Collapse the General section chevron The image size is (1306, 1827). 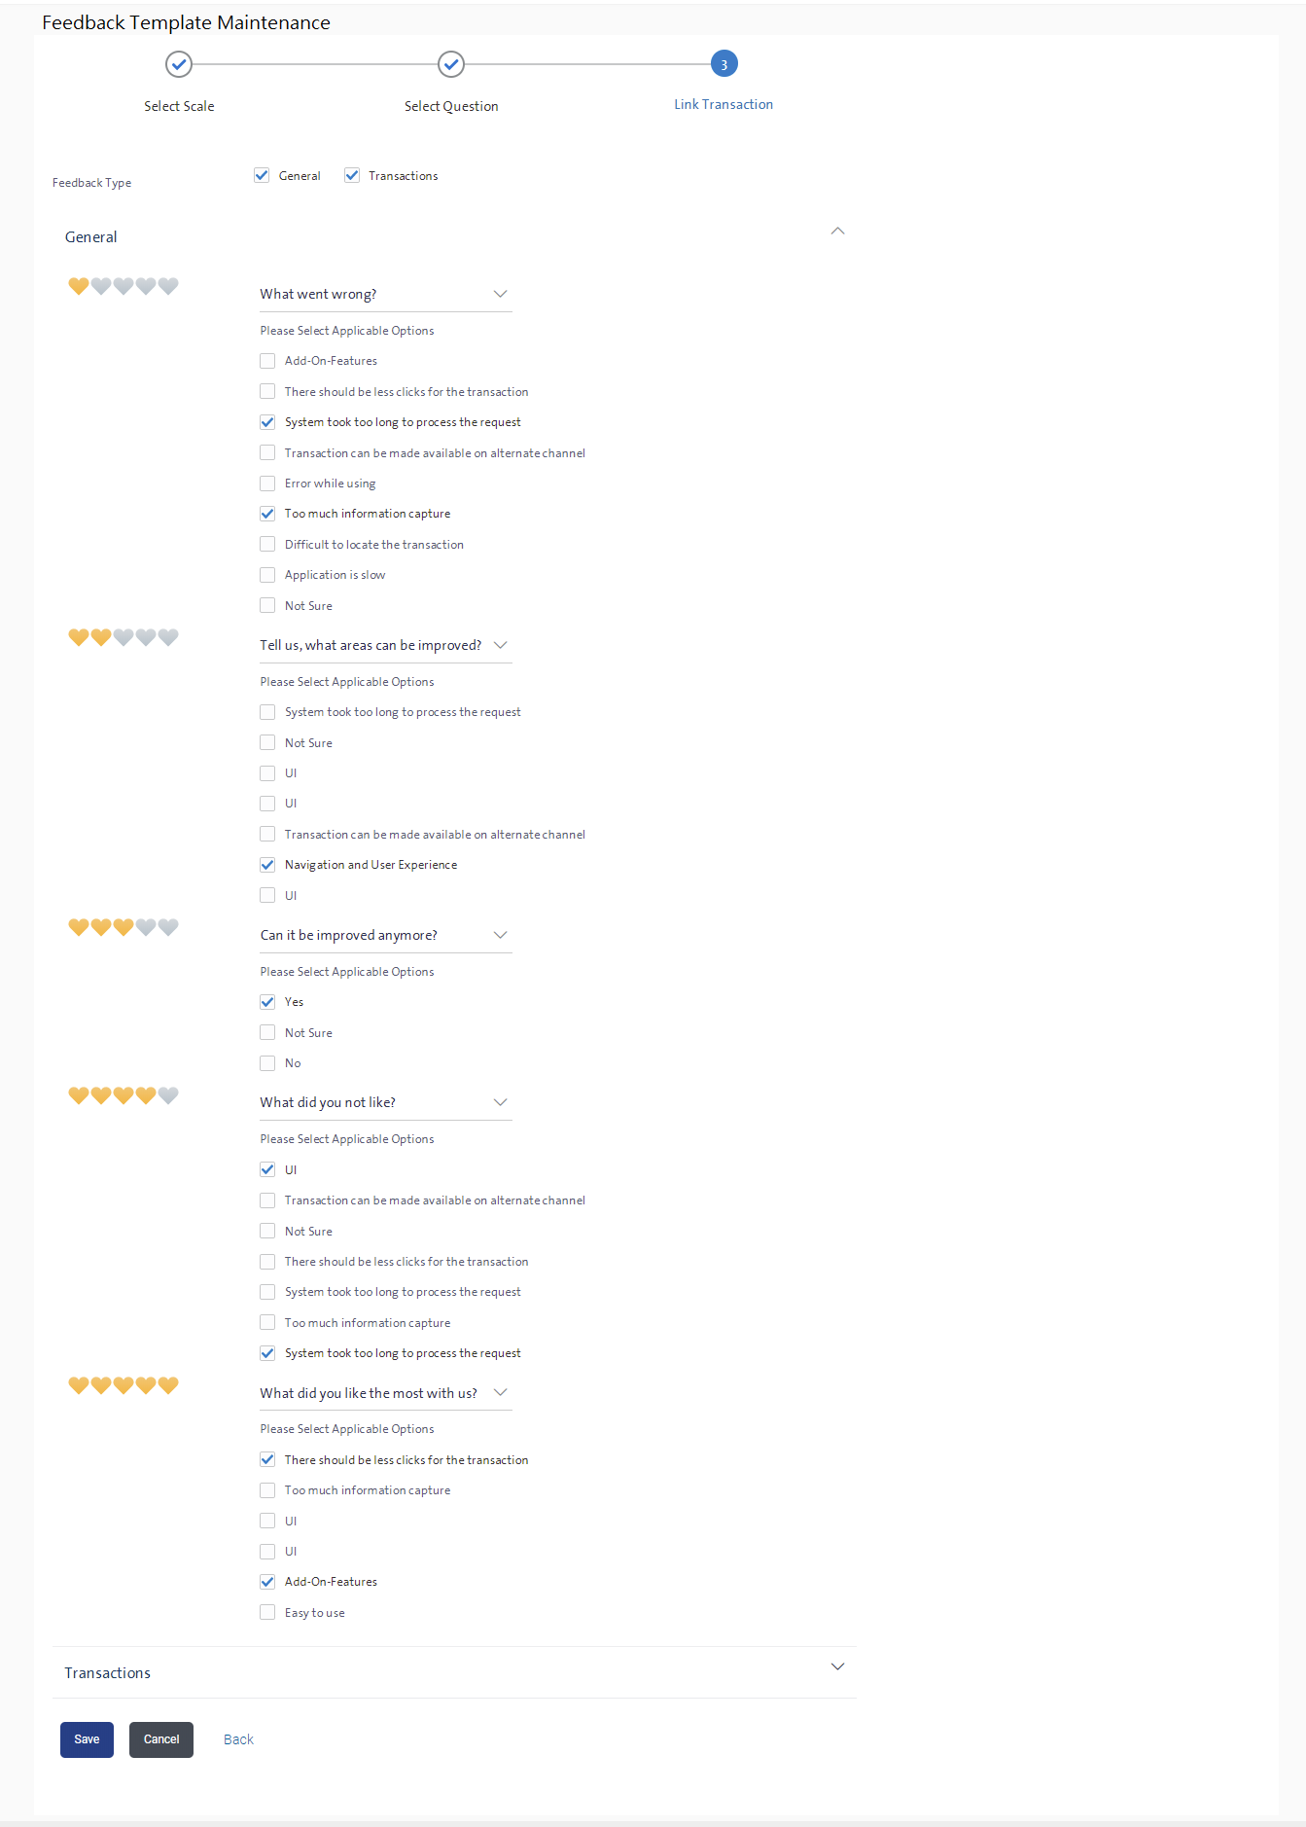(x=837, y=232)
